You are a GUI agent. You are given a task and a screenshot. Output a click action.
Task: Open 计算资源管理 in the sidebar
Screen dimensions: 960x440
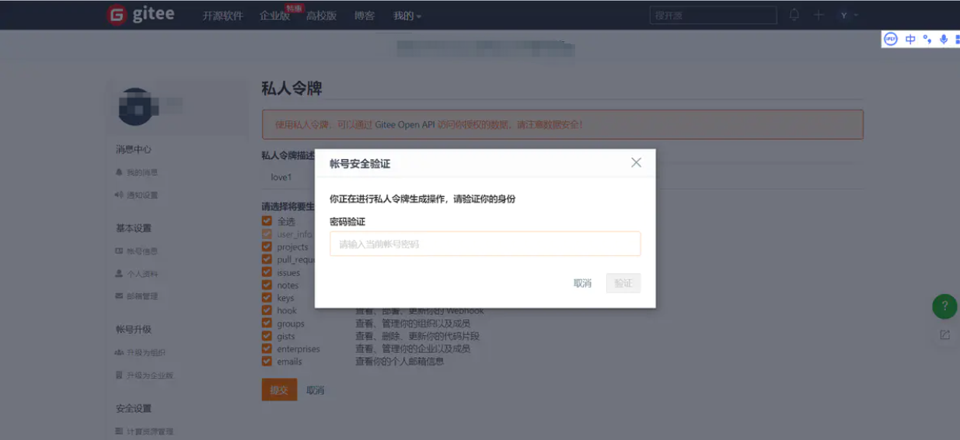145,431
